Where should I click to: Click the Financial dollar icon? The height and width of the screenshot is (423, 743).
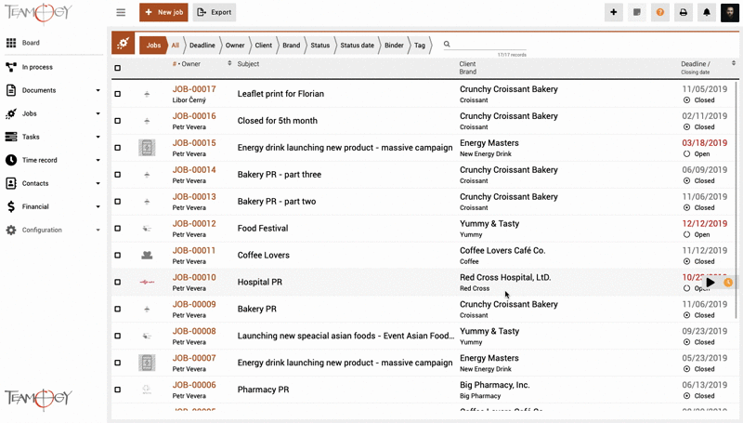tap(11, 206)
